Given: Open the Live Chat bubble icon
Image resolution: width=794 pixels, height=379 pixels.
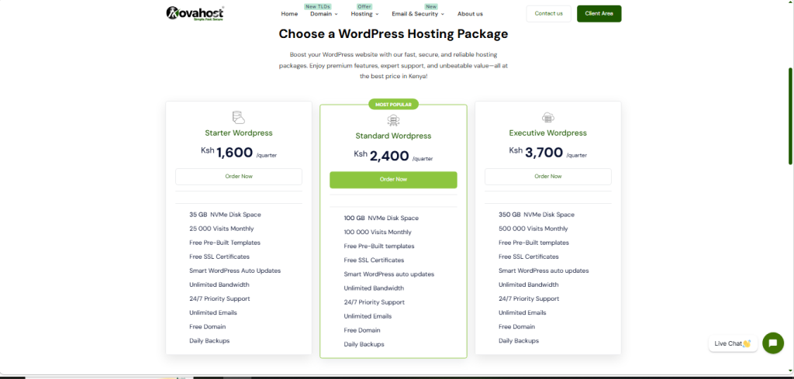Looking at the screenshot, I should [773, 343].
